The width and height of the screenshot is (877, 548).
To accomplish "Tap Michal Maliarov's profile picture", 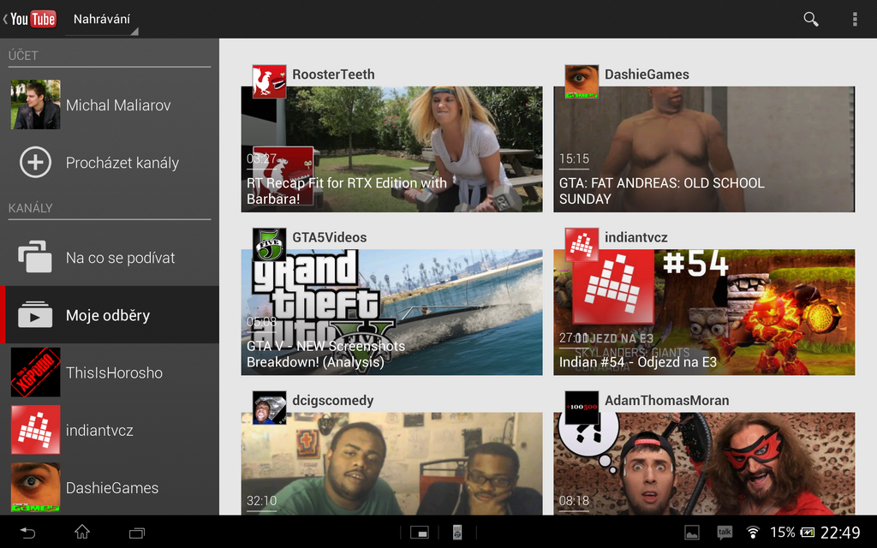I will [x=35, y=105].
